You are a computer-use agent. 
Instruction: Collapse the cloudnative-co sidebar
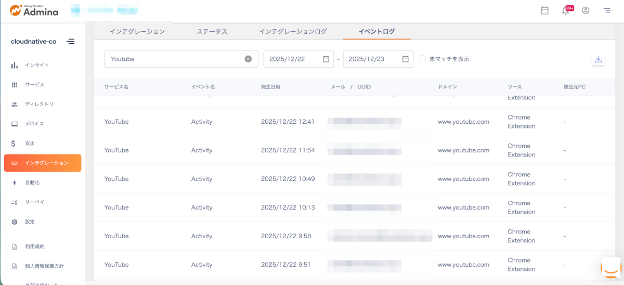coord(70,42)
